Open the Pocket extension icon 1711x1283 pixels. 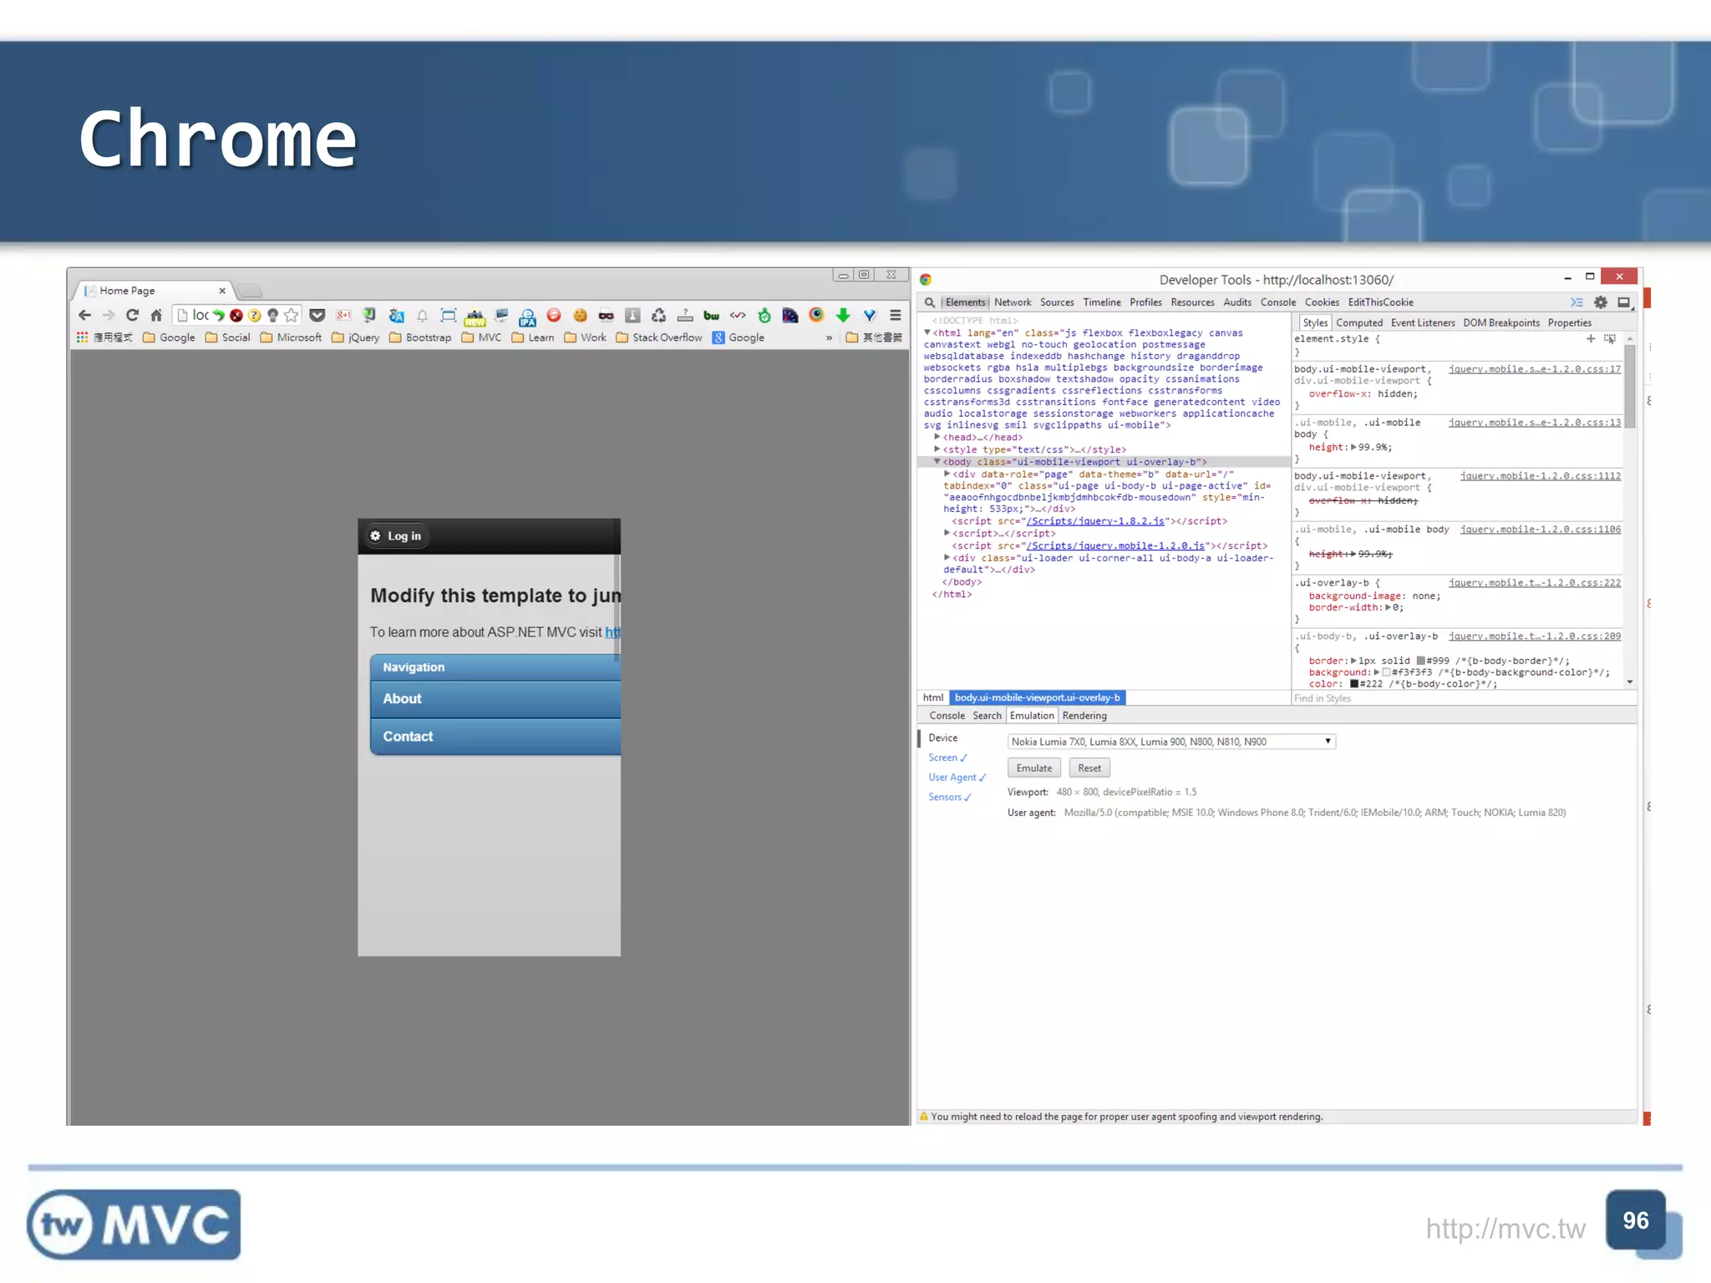[x=317, y=315]
